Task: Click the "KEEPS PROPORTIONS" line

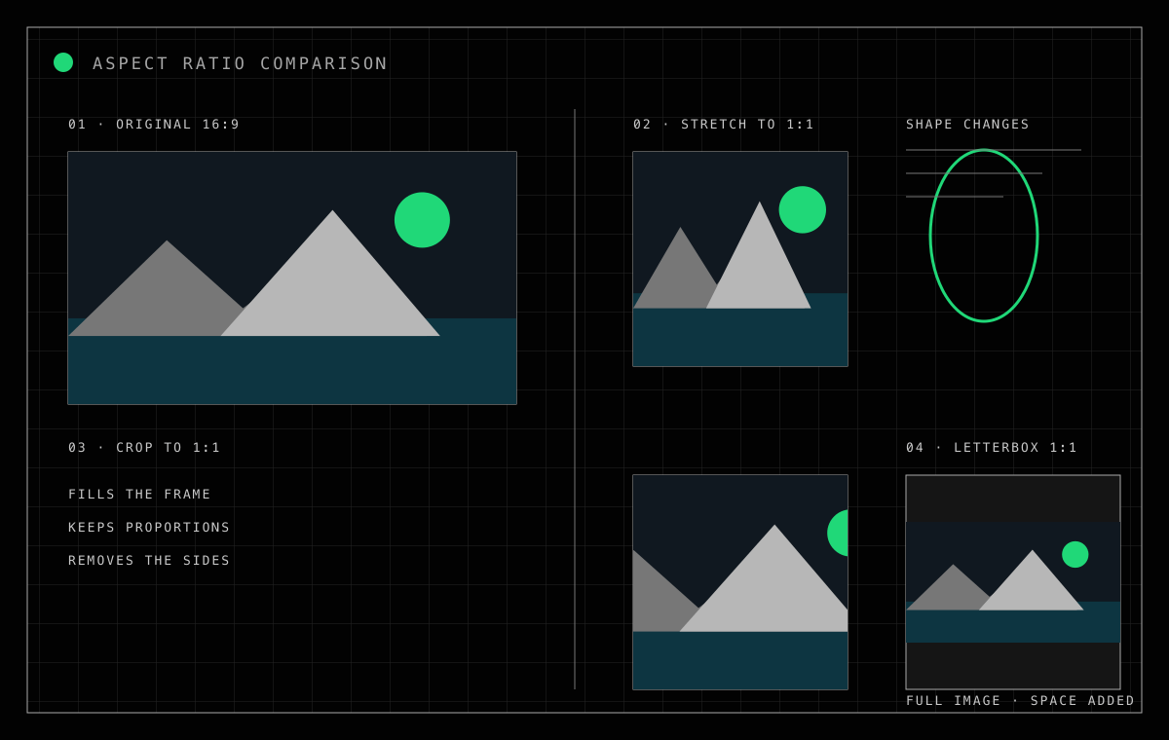Action: tap(149, 528)
